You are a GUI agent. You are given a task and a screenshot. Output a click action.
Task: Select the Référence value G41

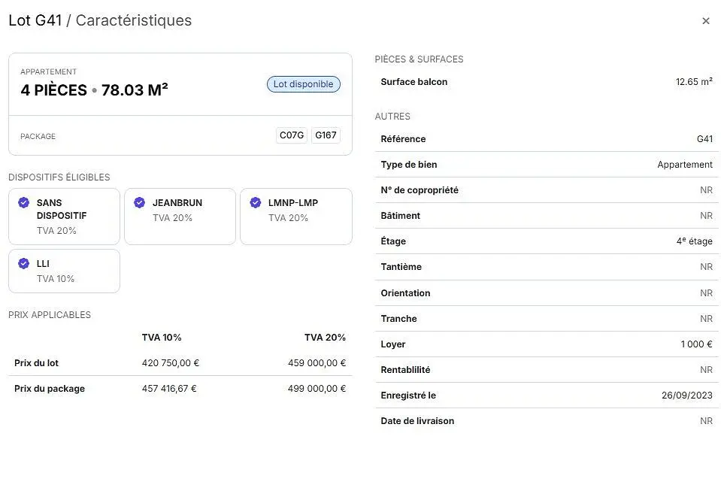pos(704,139)
